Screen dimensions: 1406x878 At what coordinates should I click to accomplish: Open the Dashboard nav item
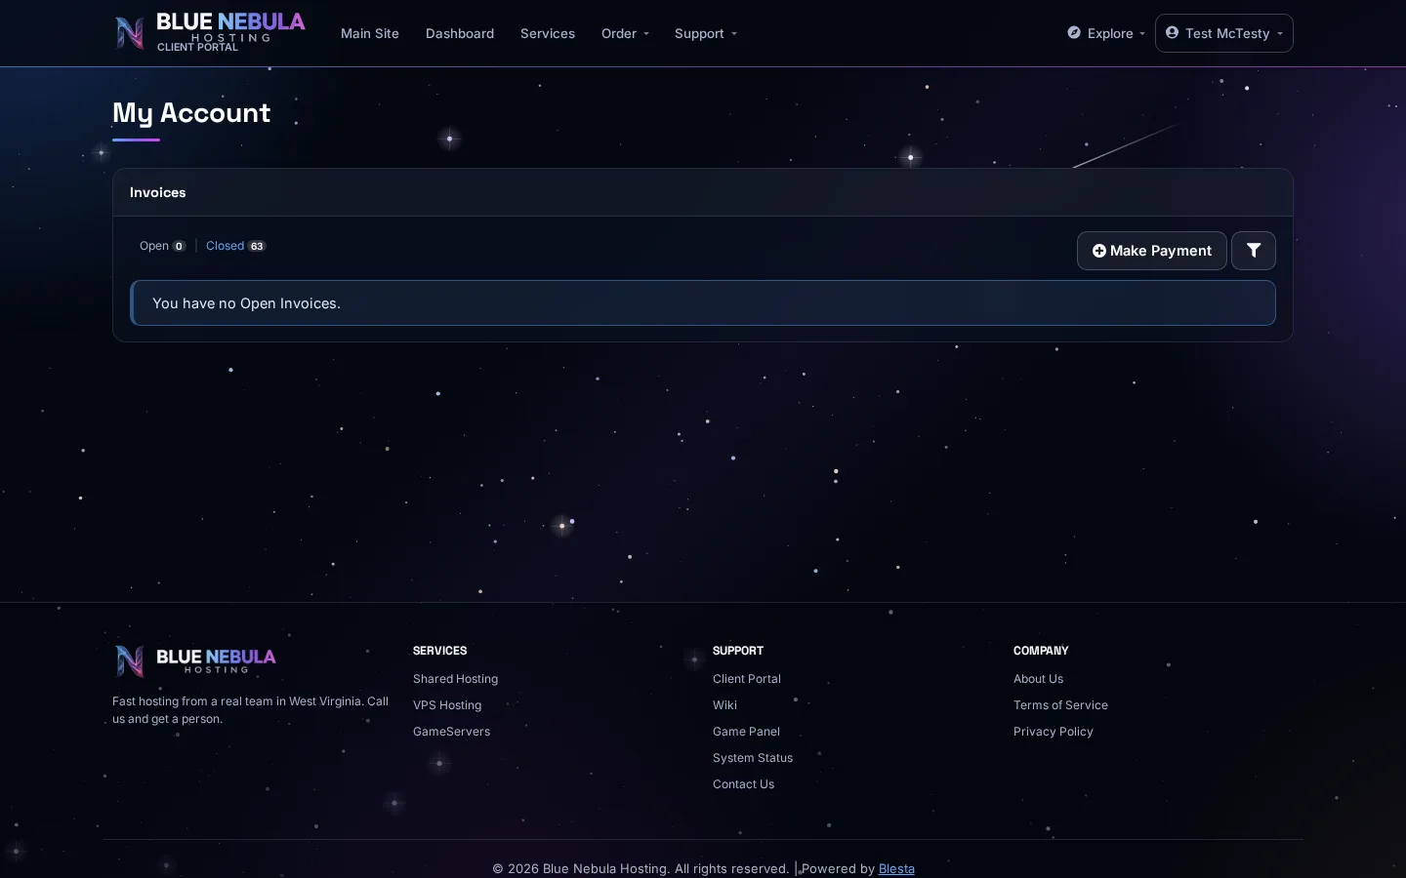pyautogui.click(x=460, y=33)
